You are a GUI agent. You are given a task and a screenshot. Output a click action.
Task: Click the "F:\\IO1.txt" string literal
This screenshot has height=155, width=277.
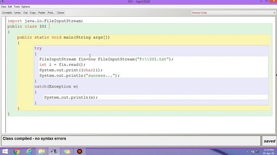point(153,59)
